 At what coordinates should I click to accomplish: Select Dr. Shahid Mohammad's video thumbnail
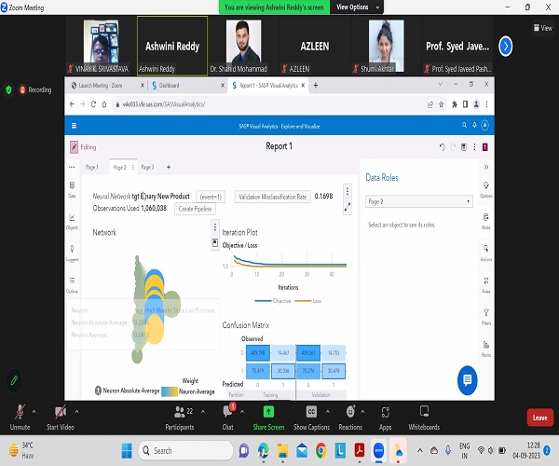coord(243,46)
